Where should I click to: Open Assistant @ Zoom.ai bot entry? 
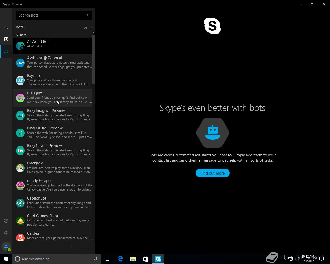tap(52, 63)
